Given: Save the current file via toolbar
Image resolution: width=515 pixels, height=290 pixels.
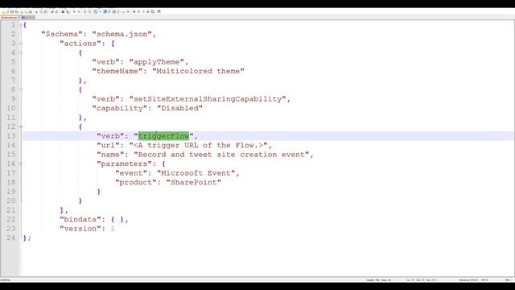Looking at the screenshot, I should click(11, 11).
